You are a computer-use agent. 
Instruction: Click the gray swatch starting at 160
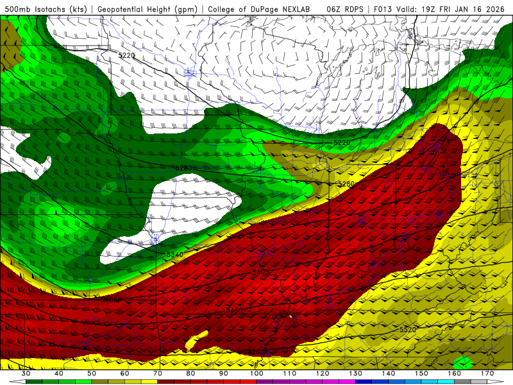(x=462, y=381)
